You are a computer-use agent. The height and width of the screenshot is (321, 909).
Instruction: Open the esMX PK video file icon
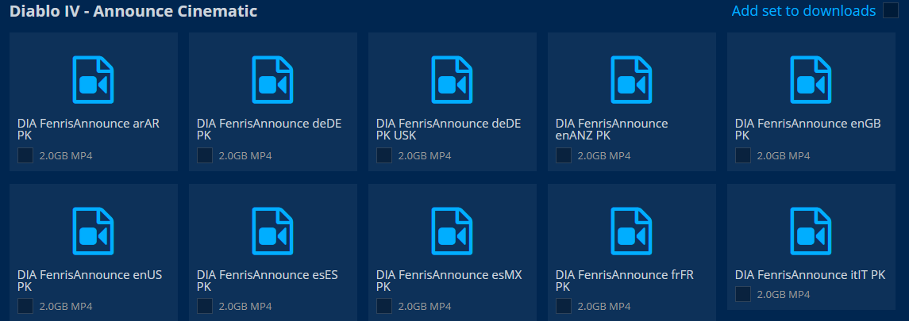tap(453, 231)
